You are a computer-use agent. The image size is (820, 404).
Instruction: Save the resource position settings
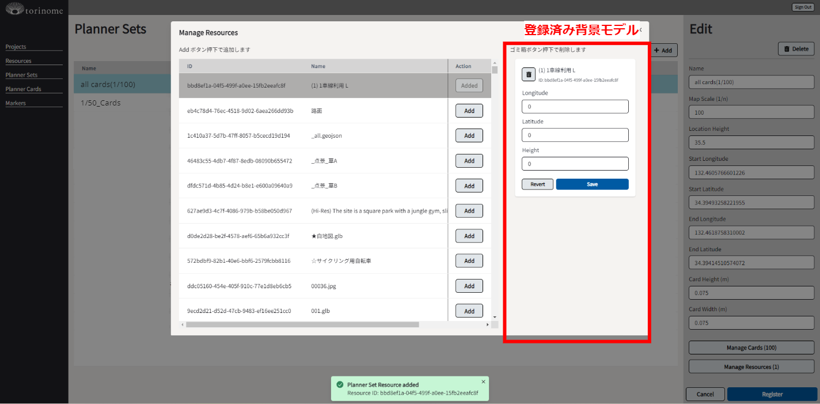(592, 184)
